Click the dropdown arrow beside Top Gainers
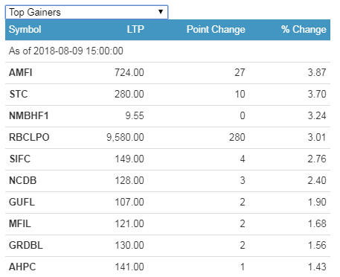This screenshot has height=277, width=340. click(161, 12)
